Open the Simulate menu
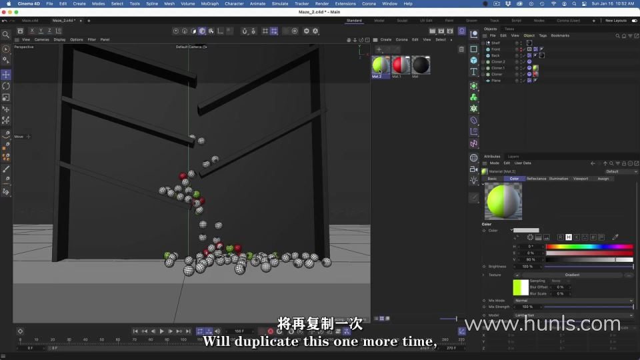Screen dimensions: 640x360 [279, 4]
